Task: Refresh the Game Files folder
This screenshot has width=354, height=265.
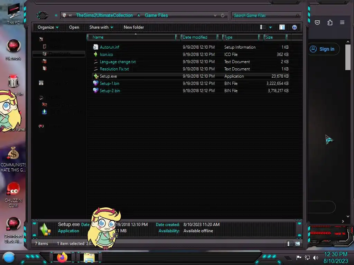Action: tap(223, 15)
